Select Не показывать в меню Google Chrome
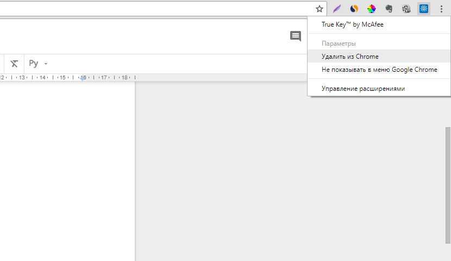The image size is (451, 261). [x=379, y=70]
